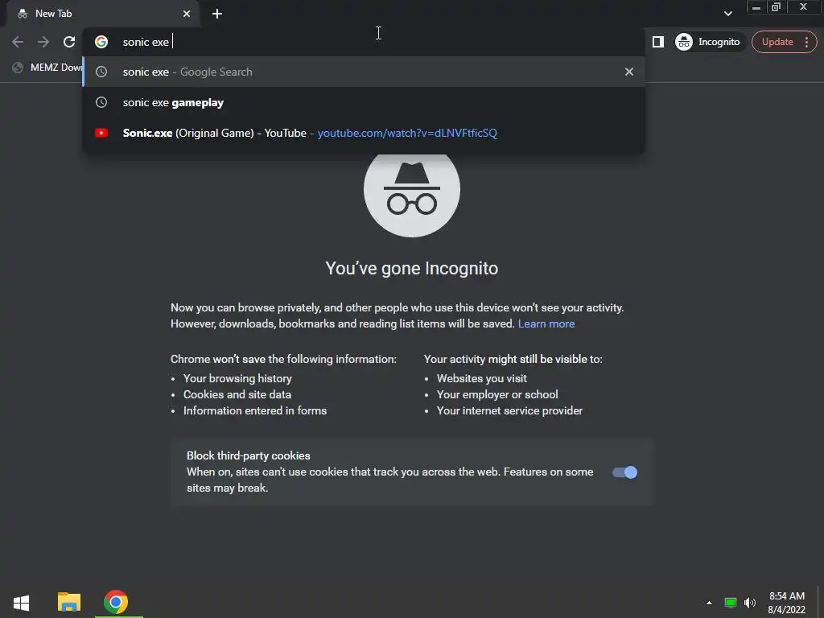Click the 'Information entered in forms' text
The width and height of the screenshot is (824, 618).
[255, 410]
